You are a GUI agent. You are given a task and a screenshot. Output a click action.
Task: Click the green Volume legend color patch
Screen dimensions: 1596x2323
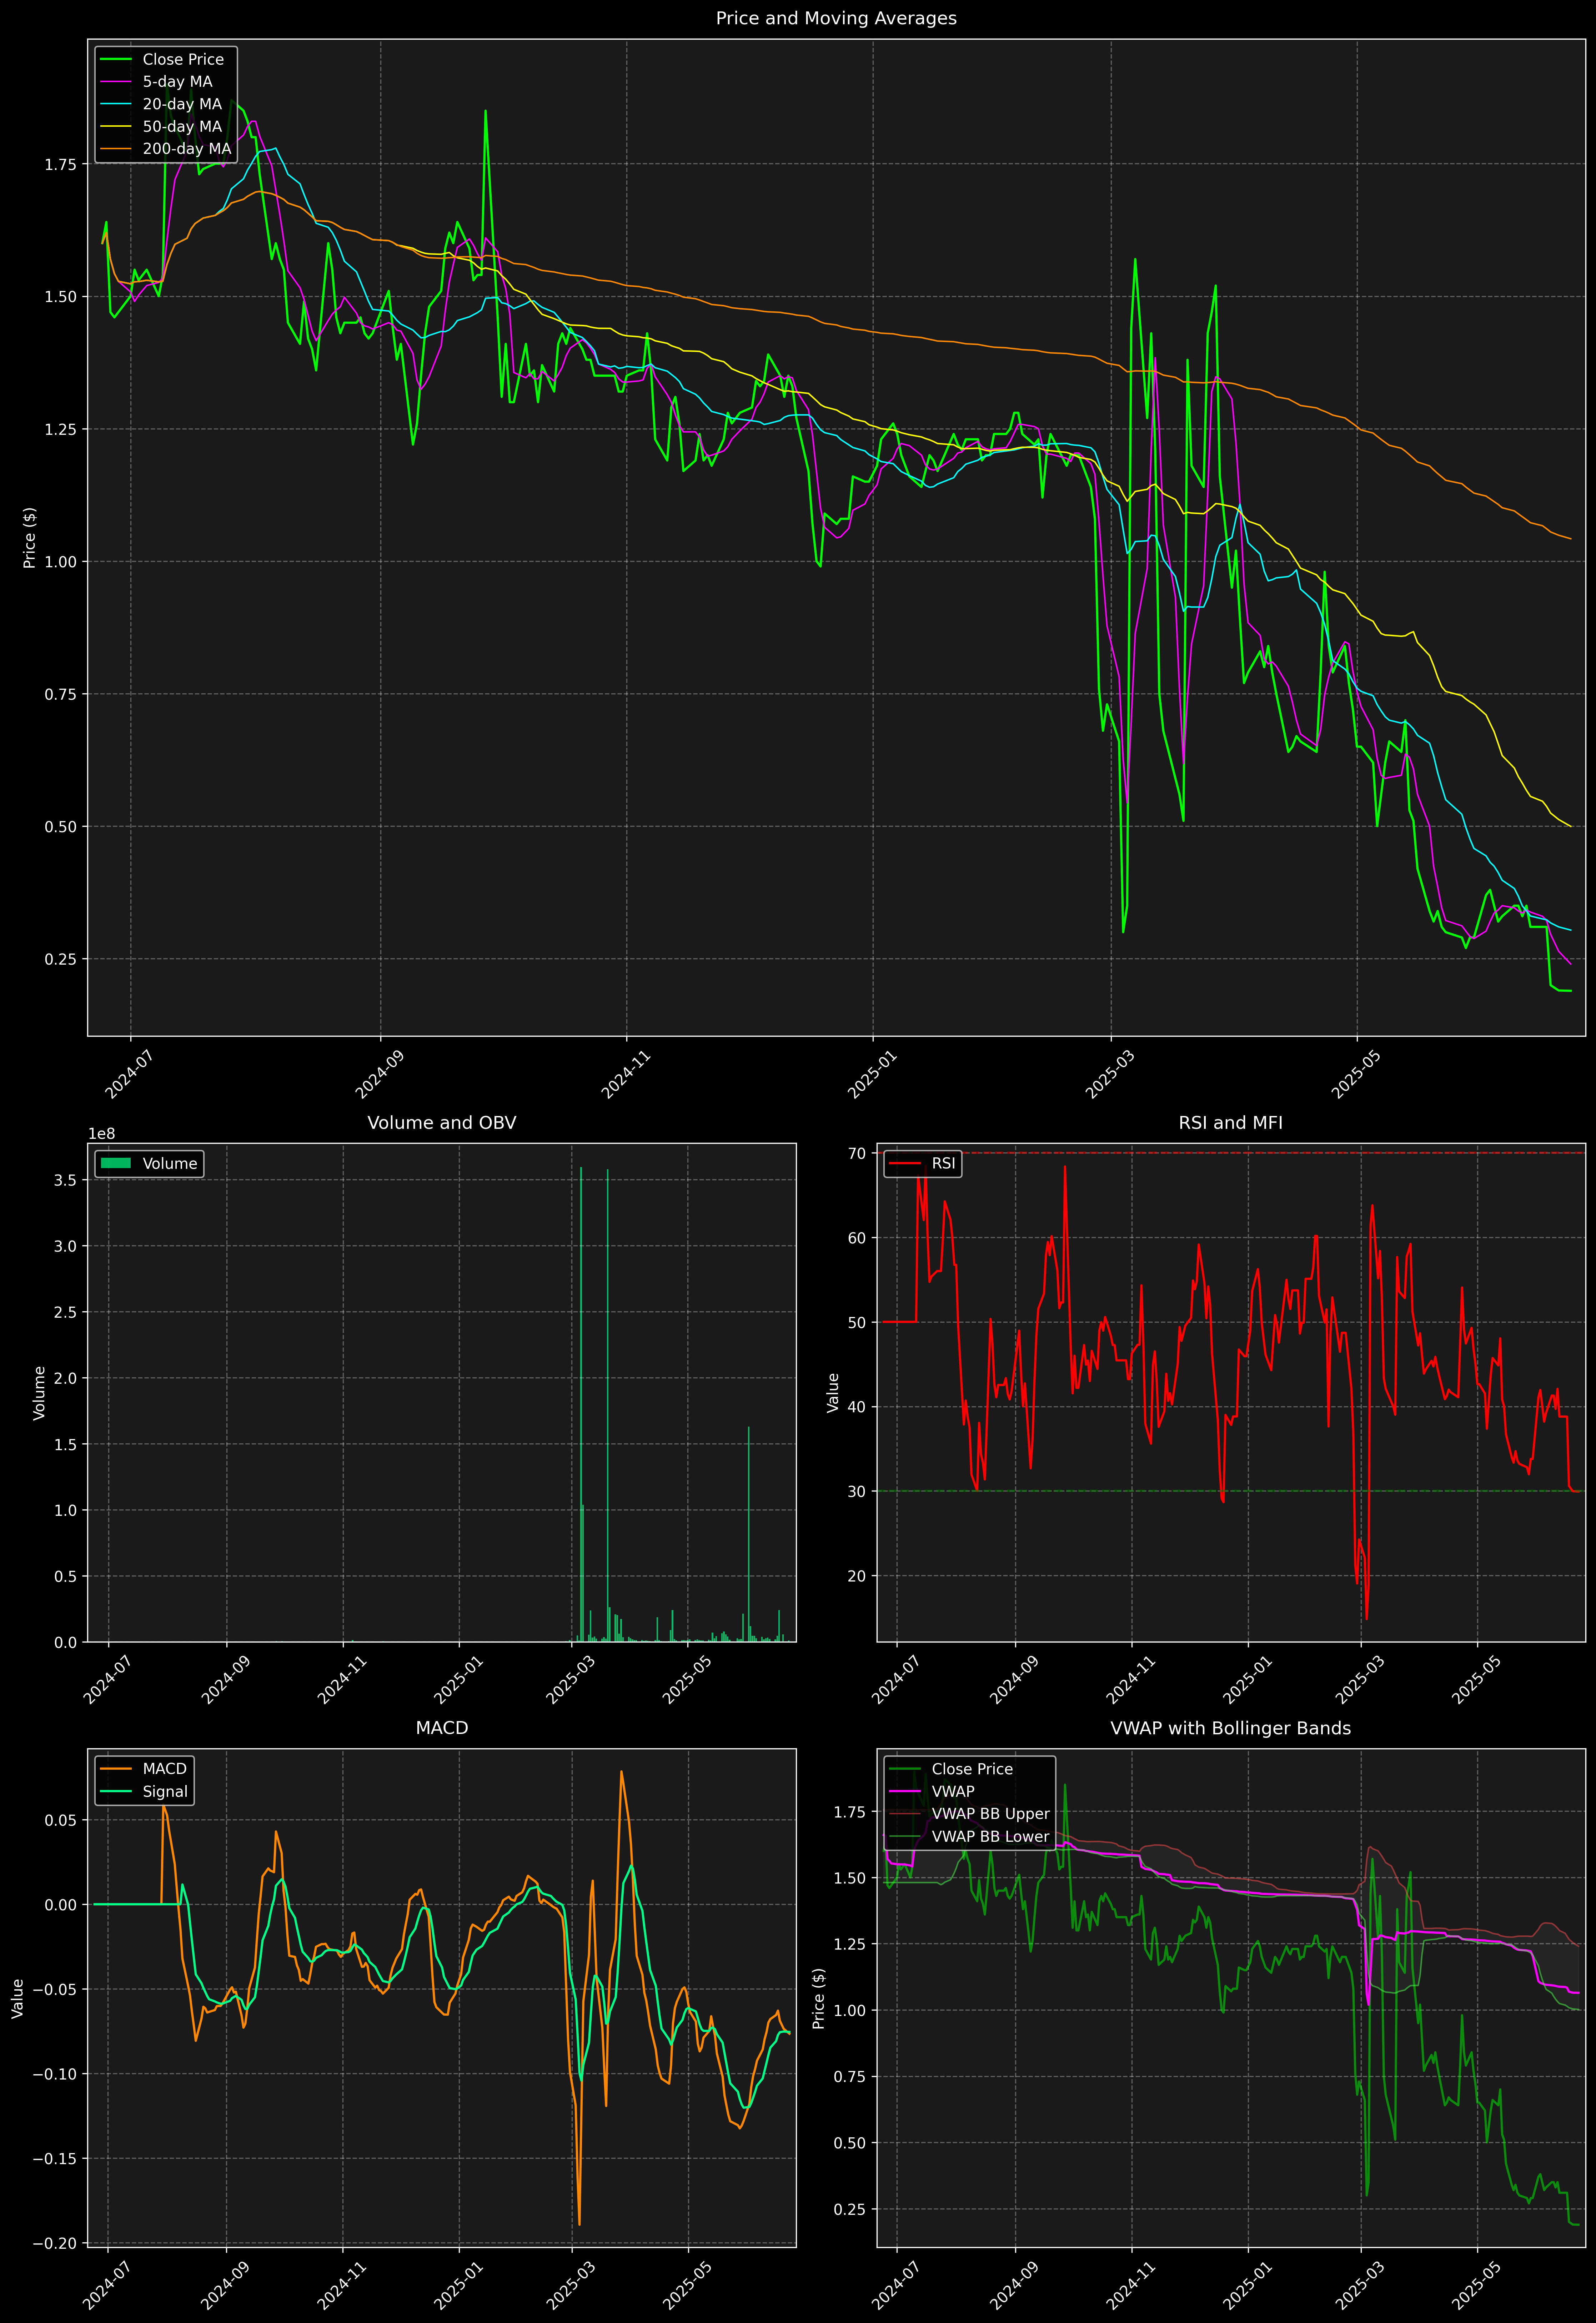(x=116, y=1163)
